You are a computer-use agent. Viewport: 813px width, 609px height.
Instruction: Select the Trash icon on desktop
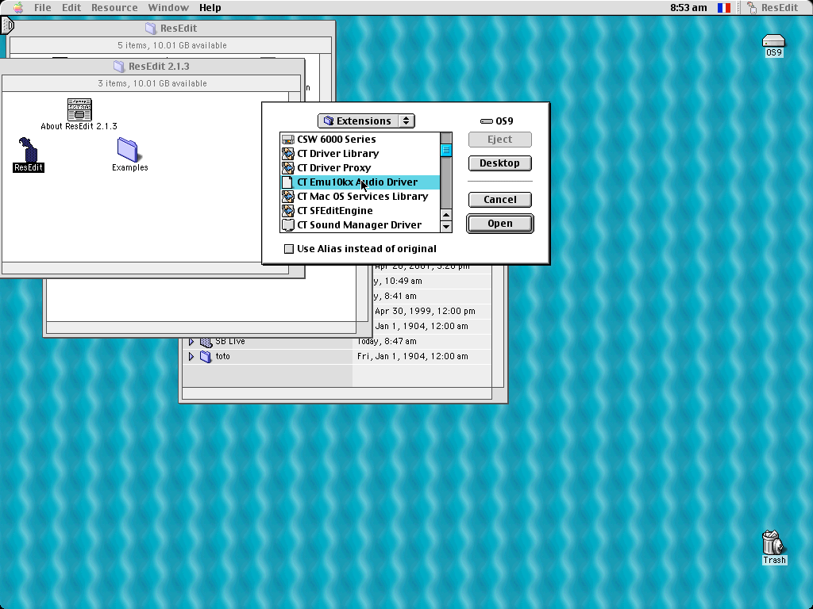[x=773, y=542]
